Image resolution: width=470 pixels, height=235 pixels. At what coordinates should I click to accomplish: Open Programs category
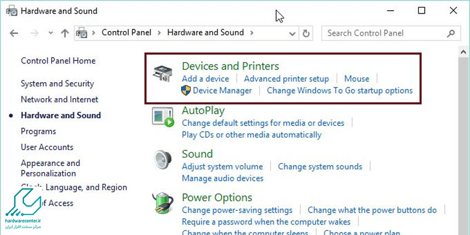tap(38, 132)
